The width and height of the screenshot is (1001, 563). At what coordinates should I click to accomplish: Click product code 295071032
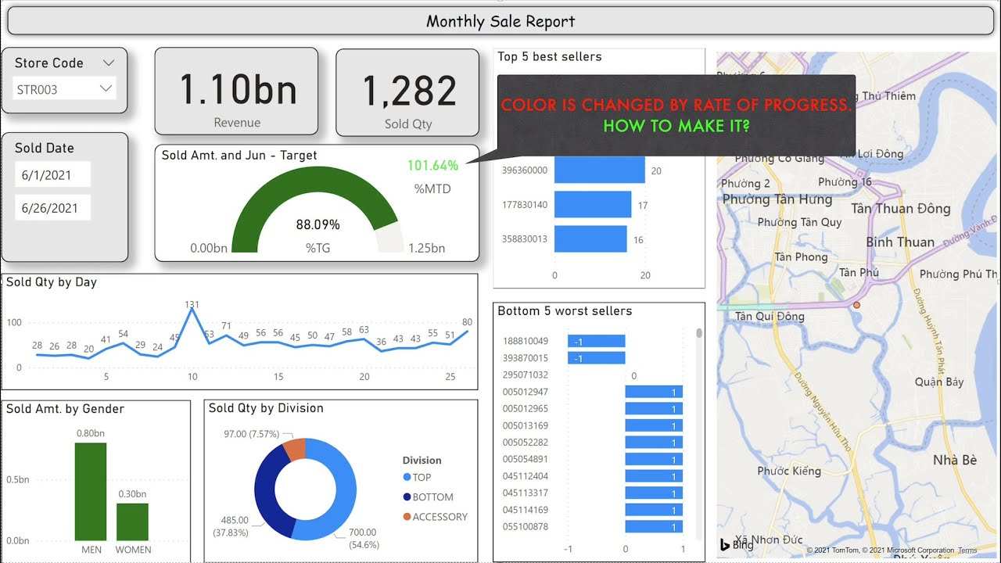coord(525,375)
